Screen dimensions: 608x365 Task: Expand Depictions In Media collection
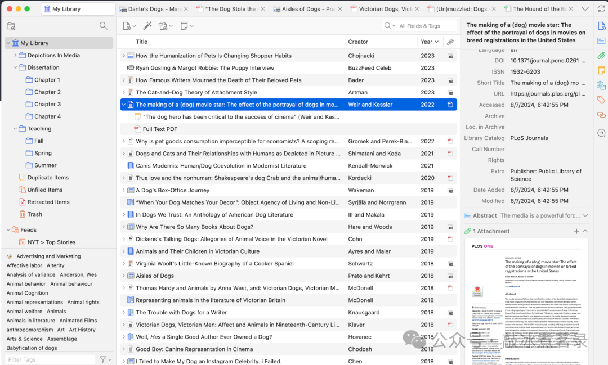click(x=15, y=56)
